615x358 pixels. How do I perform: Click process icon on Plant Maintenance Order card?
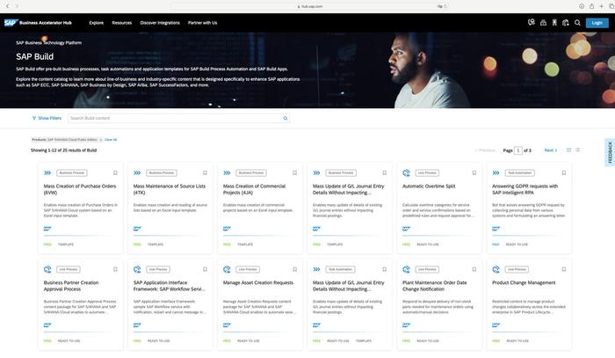406,269
